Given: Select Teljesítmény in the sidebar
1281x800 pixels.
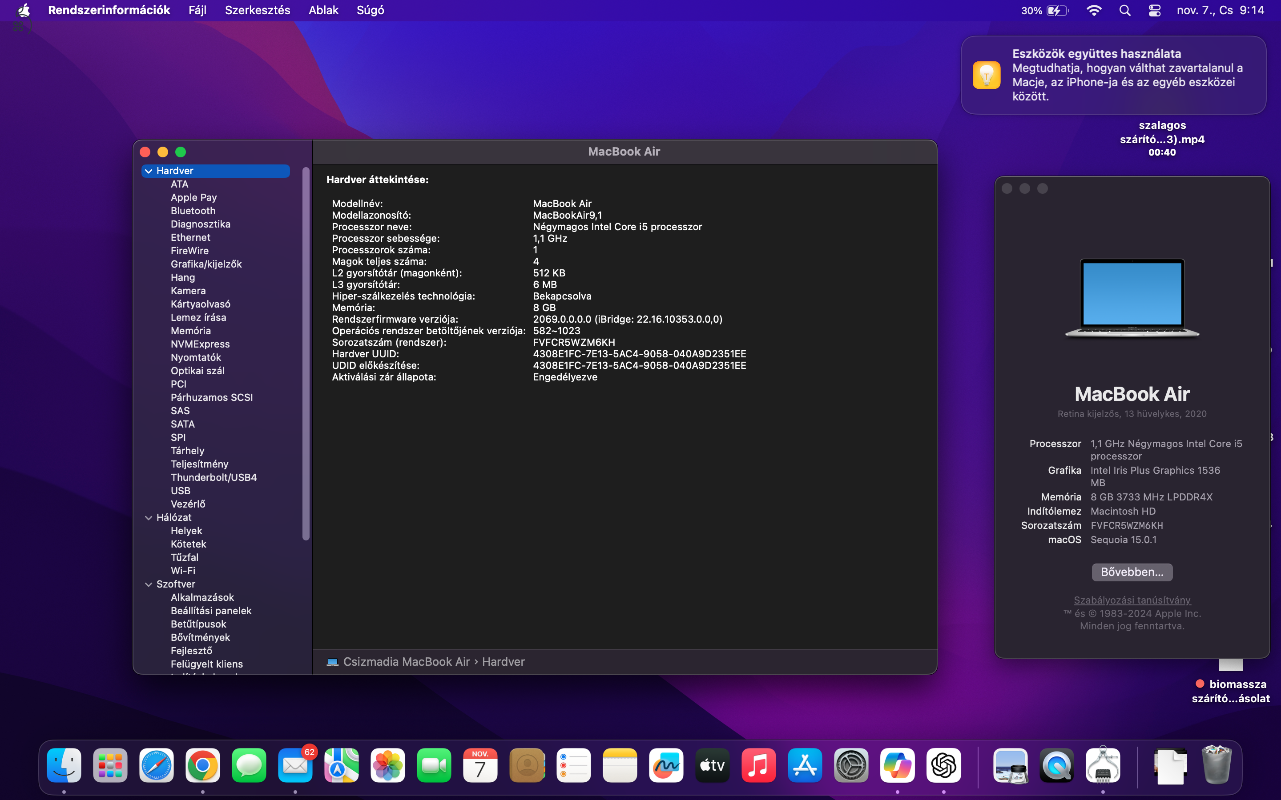Looking at the screenshot, I should (x=200, y=464).
